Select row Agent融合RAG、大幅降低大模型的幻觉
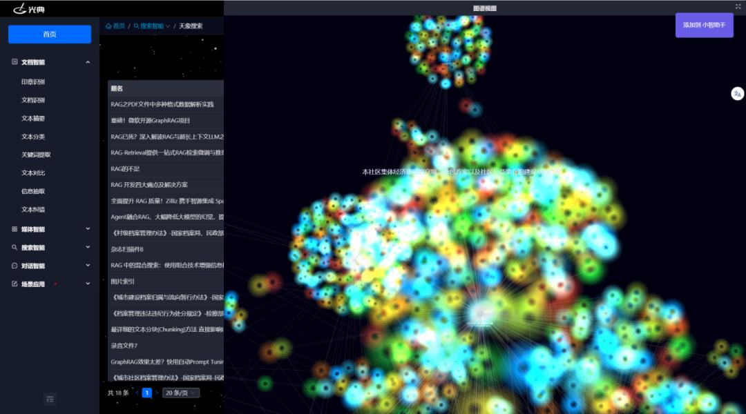 point(166,217)
